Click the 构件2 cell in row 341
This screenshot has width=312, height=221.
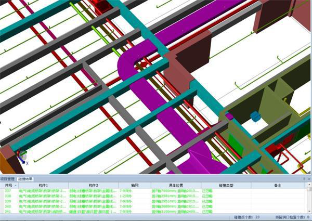(93, 212)
